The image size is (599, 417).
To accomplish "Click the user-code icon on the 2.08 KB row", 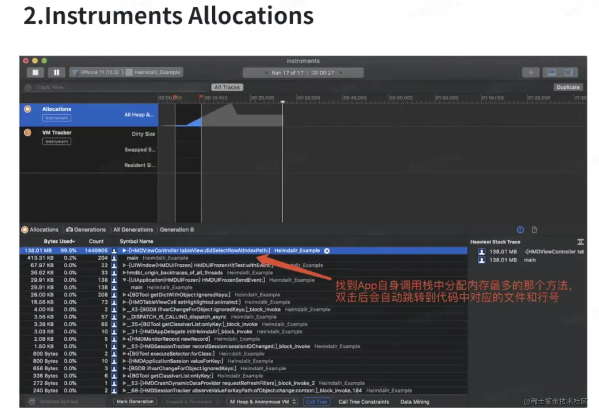I will coord(114,339).
